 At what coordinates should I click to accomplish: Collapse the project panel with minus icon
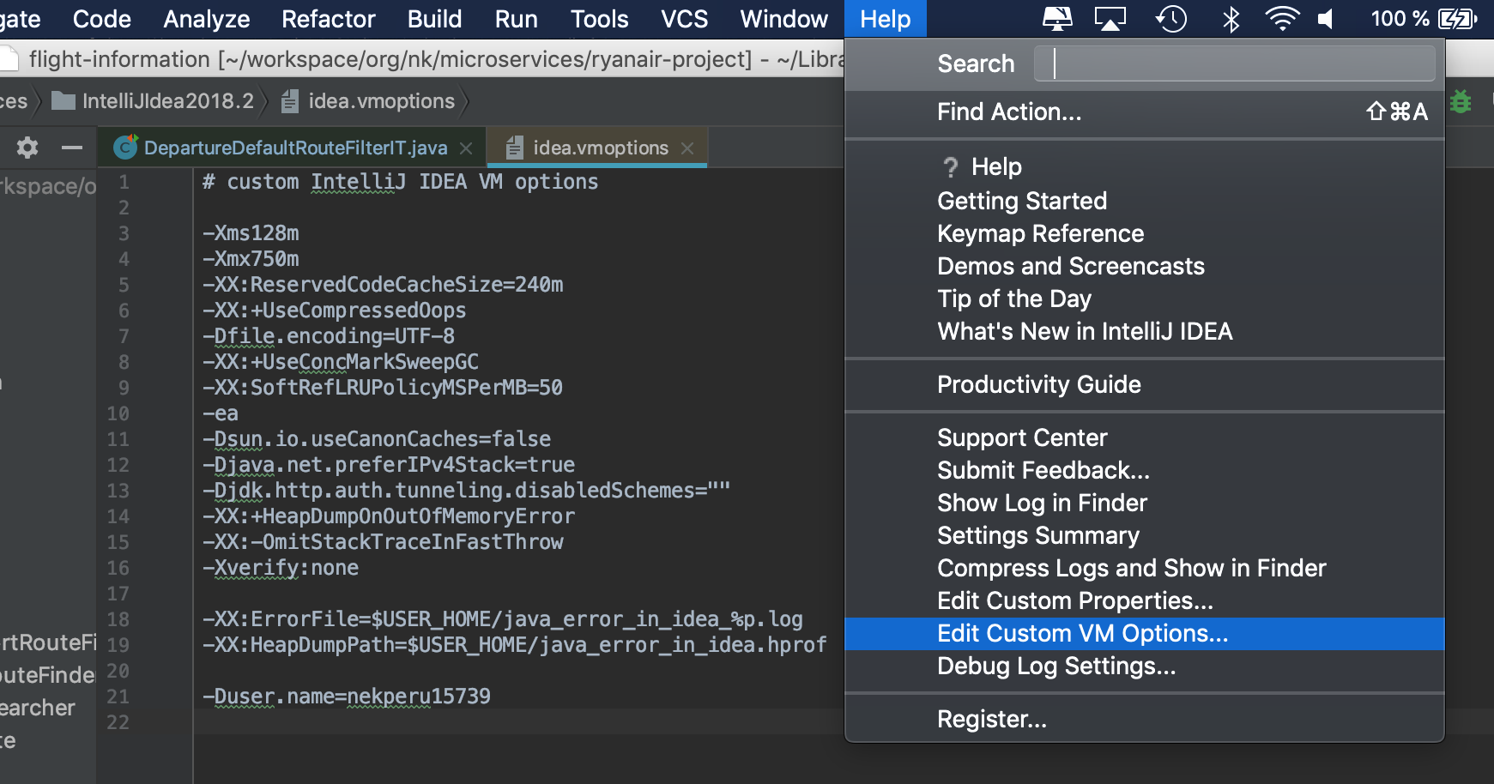point(72,148)
